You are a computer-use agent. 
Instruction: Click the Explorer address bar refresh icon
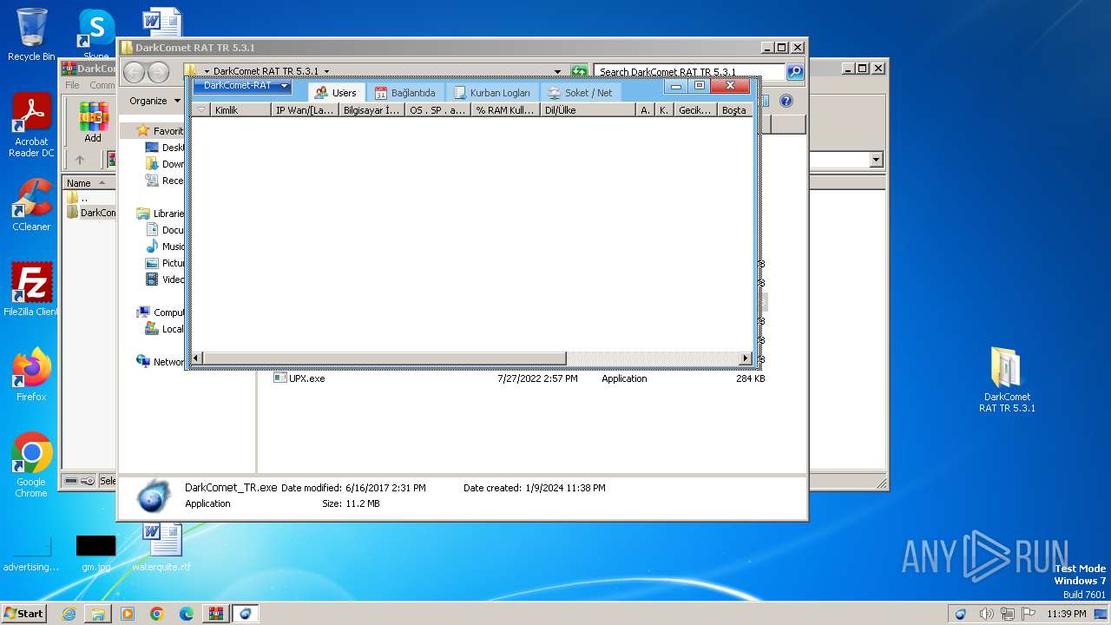click(x=579, y=72)
